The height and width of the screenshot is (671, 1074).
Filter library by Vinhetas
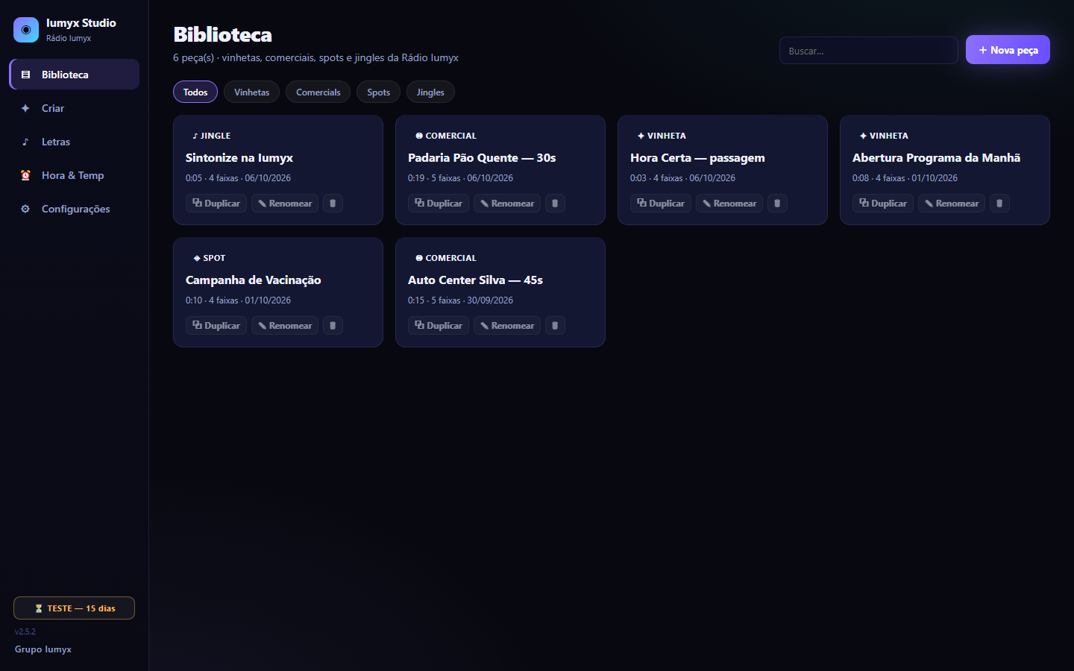pos(252,92)
